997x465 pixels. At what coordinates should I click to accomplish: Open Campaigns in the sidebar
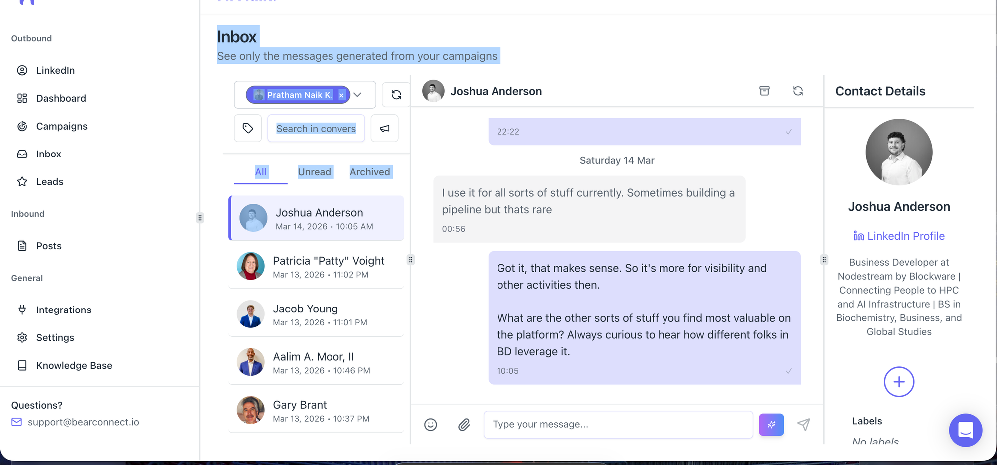pyautogui.click(x=61, y=126)
